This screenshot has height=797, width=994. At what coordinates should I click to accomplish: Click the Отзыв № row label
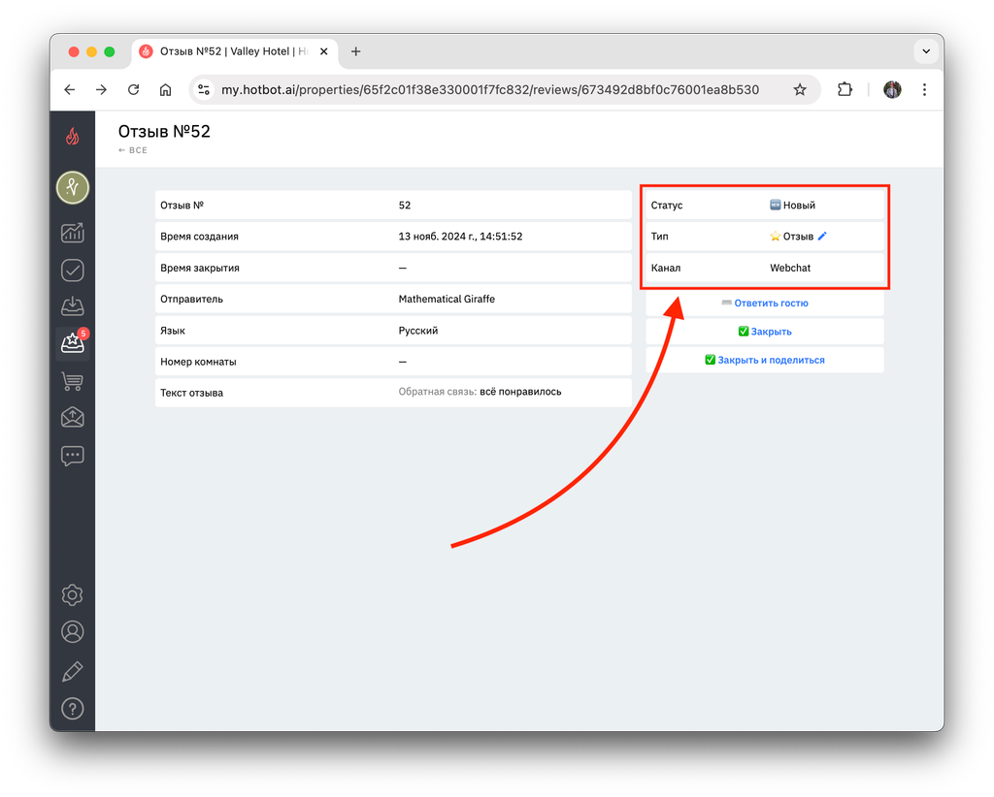182,206
